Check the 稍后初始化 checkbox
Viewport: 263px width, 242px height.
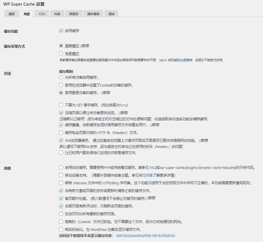(x=61, y=229)
